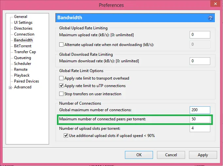Select General in the preferences tree
This screenshot has width=223, height=166.
[21, 17]
